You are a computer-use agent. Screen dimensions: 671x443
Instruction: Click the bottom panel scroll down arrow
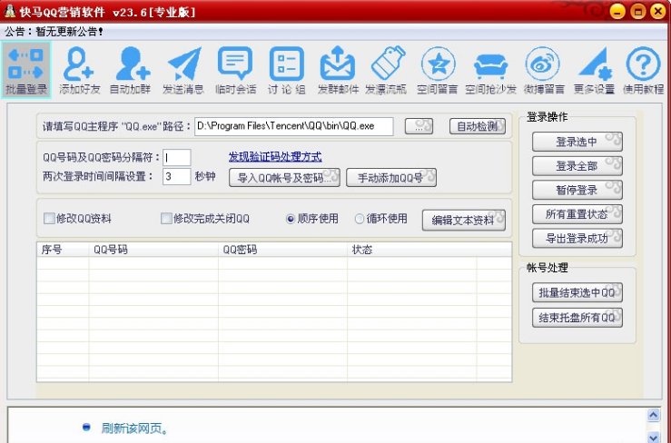(653, 437)
